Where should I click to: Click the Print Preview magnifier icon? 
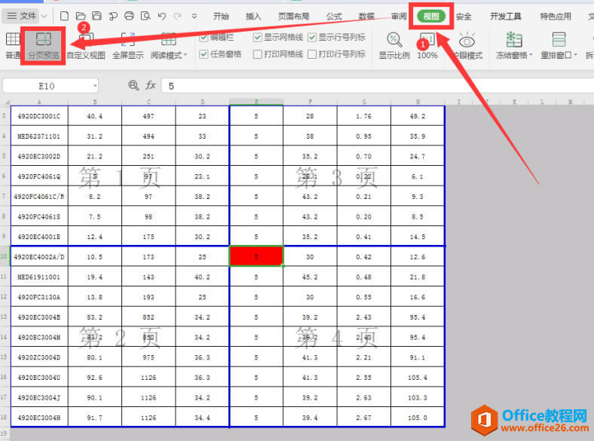145,16
